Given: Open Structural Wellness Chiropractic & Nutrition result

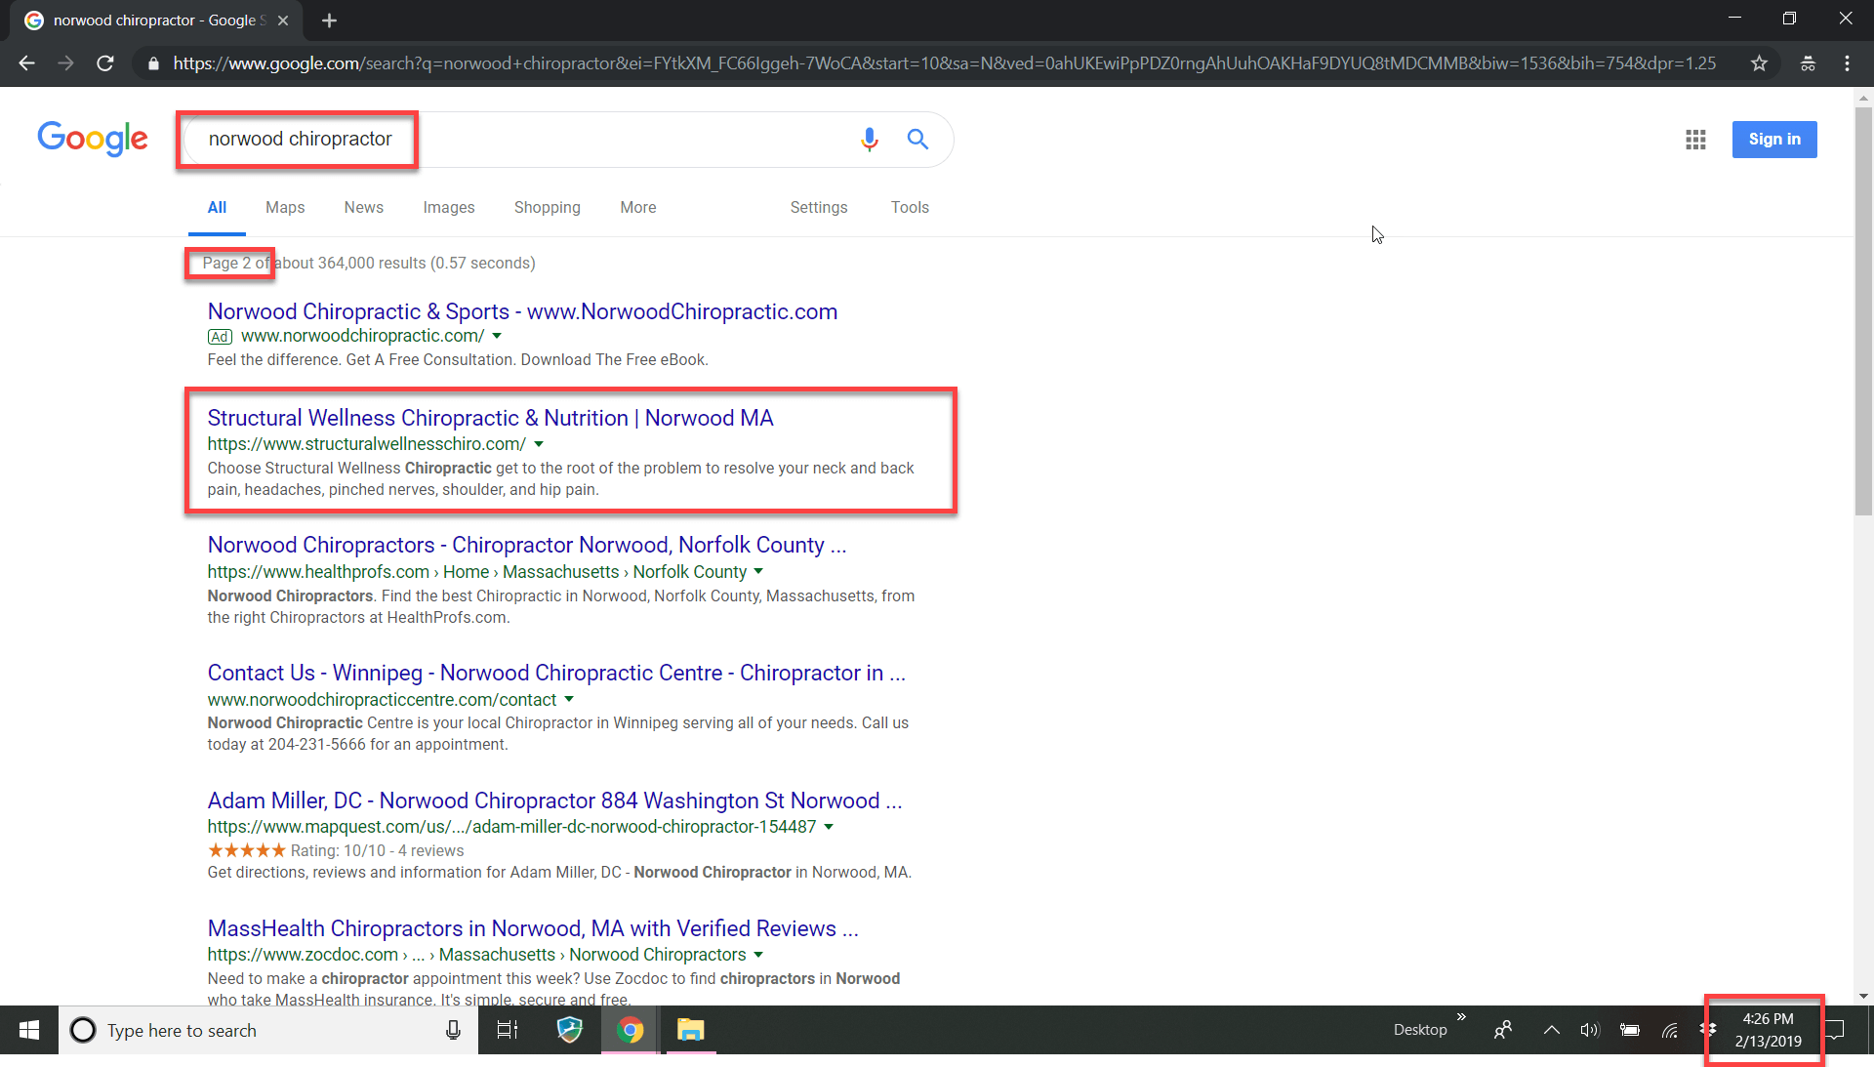Looking at the screenshot, I should (x=490, y=418).
